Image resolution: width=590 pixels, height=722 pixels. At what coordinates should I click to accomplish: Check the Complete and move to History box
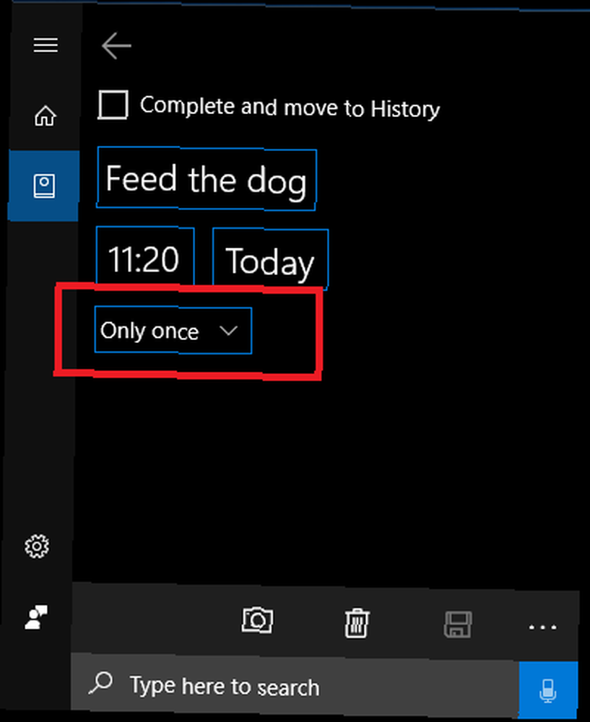pos(113,105)
